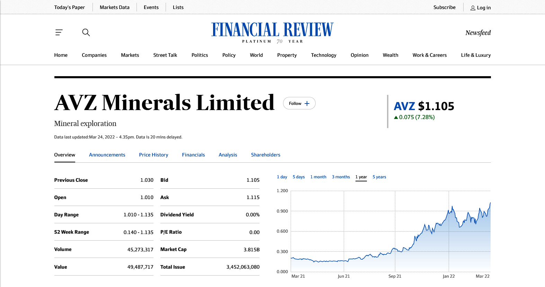Switch to the Announcements tab
The width and height of the screenshot is (545, 287).
[107, 155]
